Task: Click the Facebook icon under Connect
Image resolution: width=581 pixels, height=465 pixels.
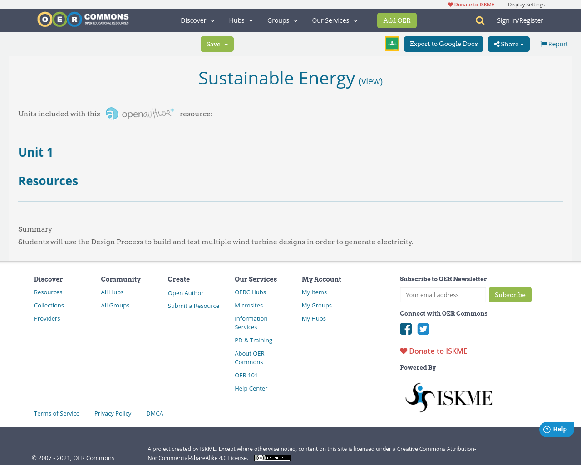Action: pyautogui.click(x=406, y=328)
